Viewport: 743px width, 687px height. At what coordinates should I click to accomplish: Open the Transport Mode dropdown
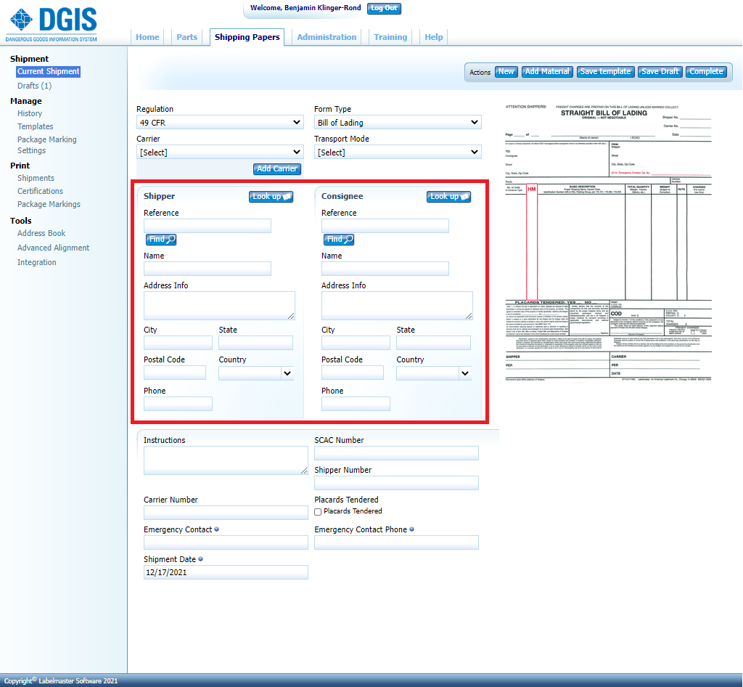[x=397, y=153]
